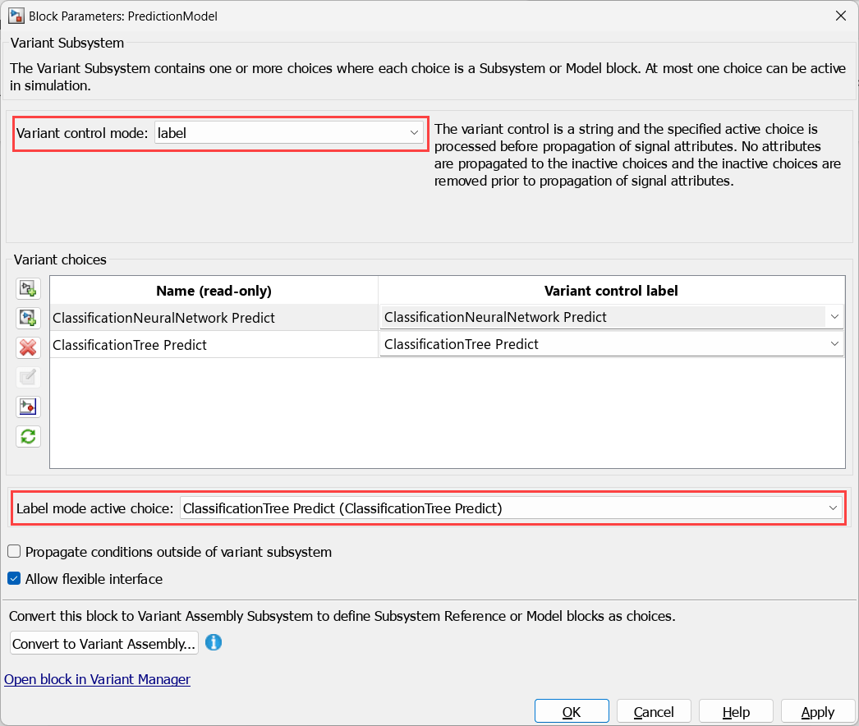This screenshot has height=726, width=859.
Task: Click the green refresh variant choices icon
Action: [x=28, y=436]
